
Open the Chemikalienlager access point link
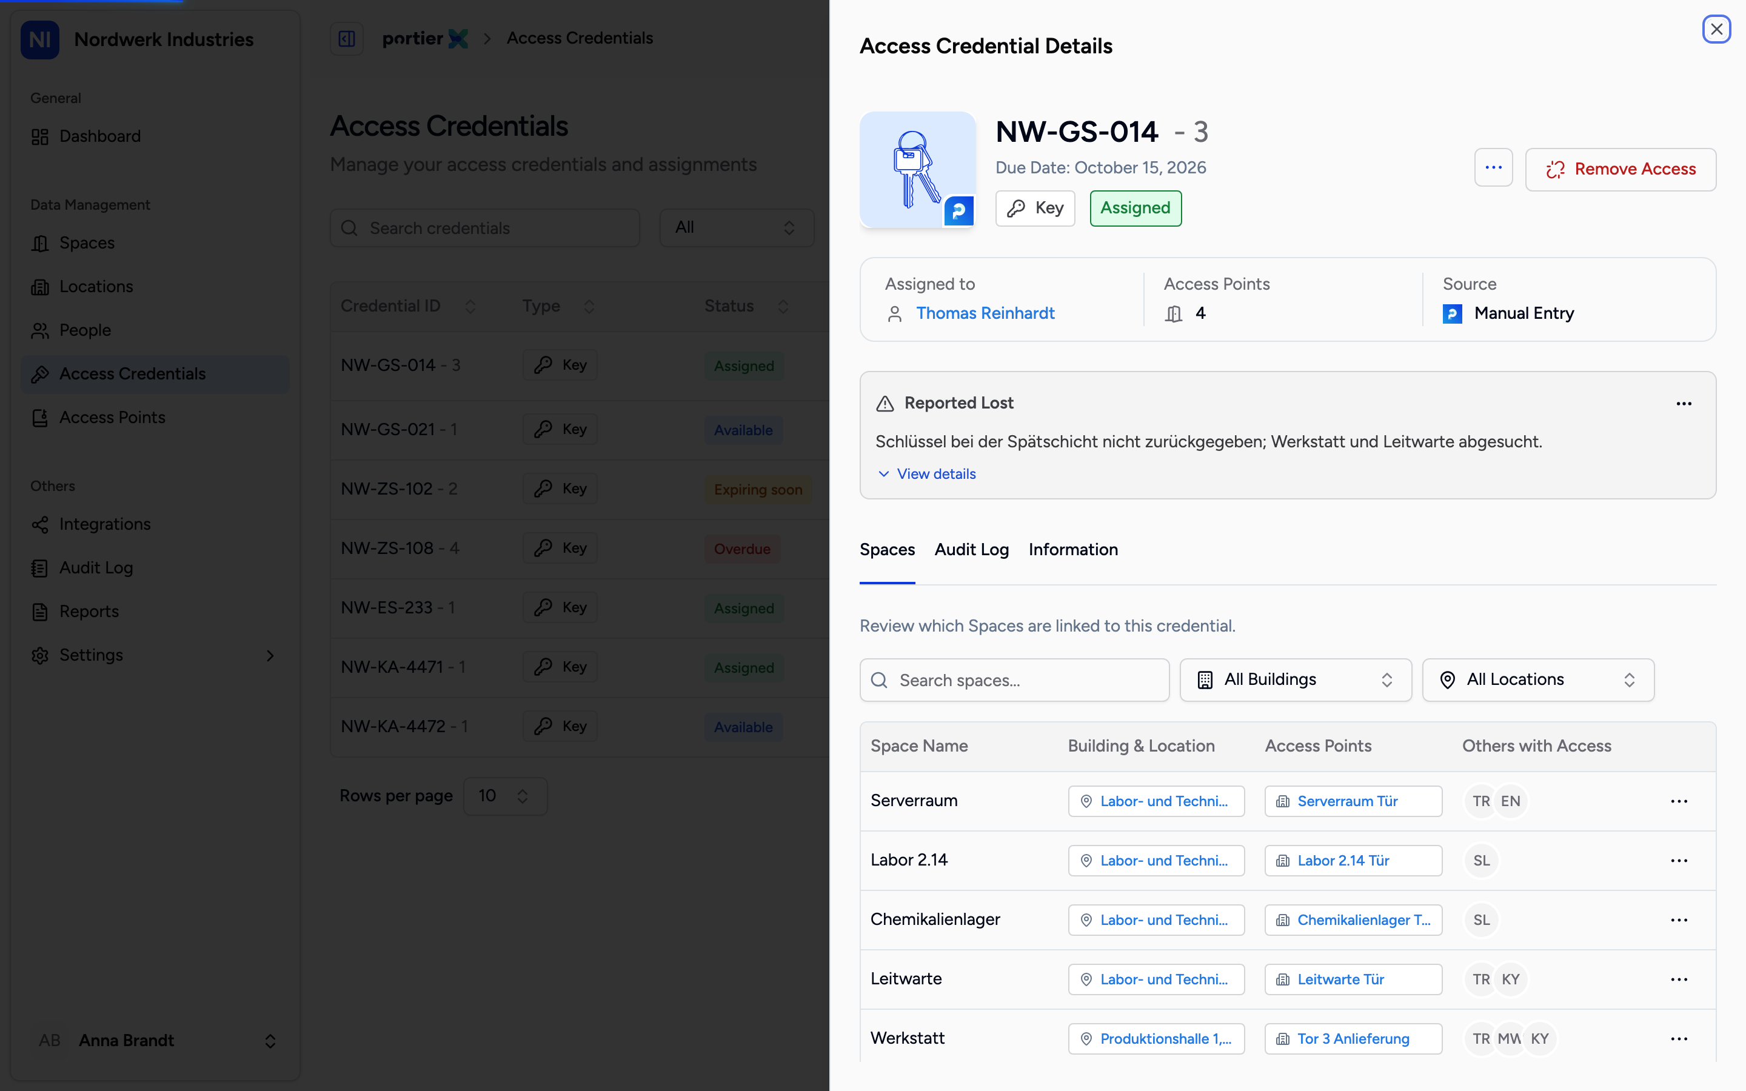pyautogui.click(x=1353, y=920)
